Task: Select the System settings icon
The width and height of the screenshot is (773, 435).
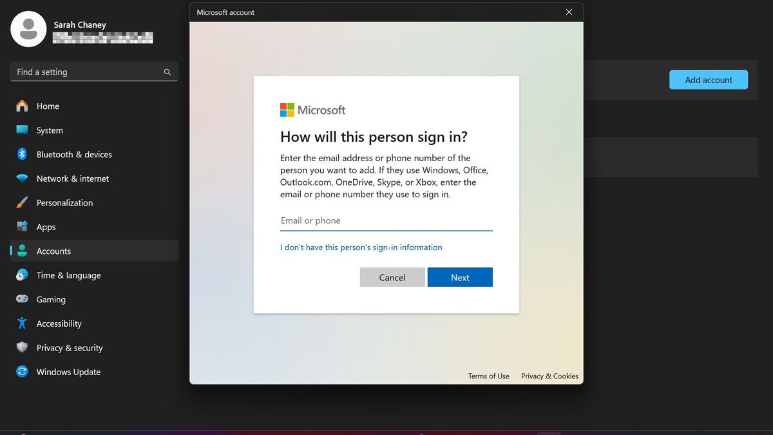Action: pyautogui.click(x=22, y=130)
